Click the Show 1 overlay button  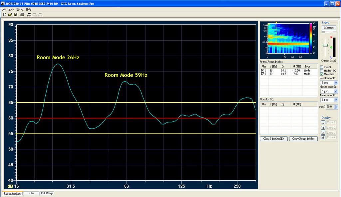pyautogui.click(x=331, y=122)
